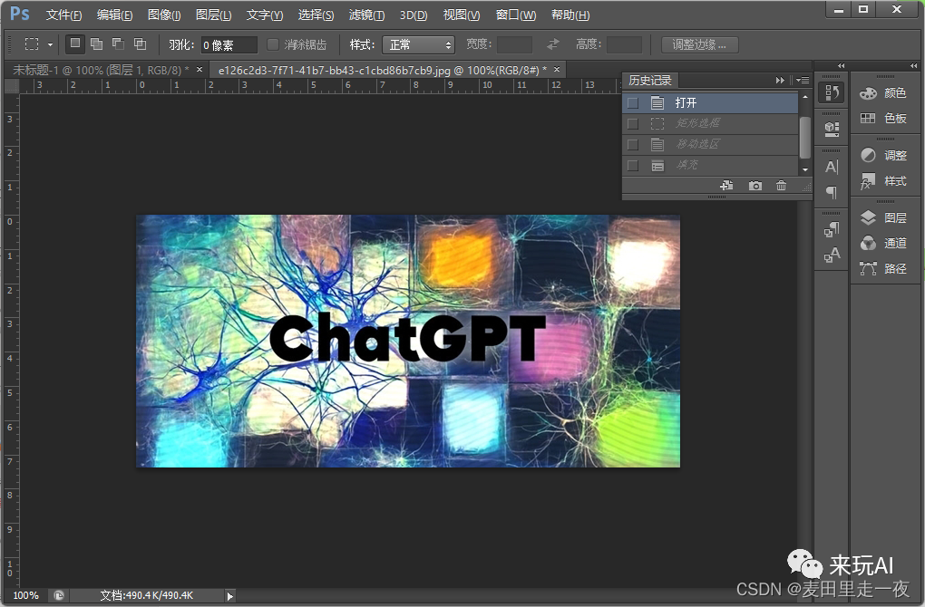Select the 填充 history state

tap(710, 166)
